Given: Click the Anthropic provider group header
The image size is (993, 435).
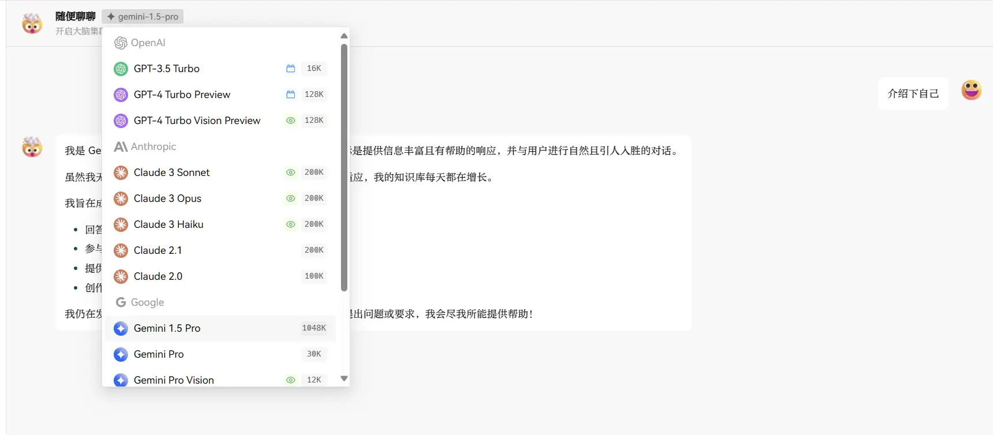Looking at the screenshot, I should point(145,147).
